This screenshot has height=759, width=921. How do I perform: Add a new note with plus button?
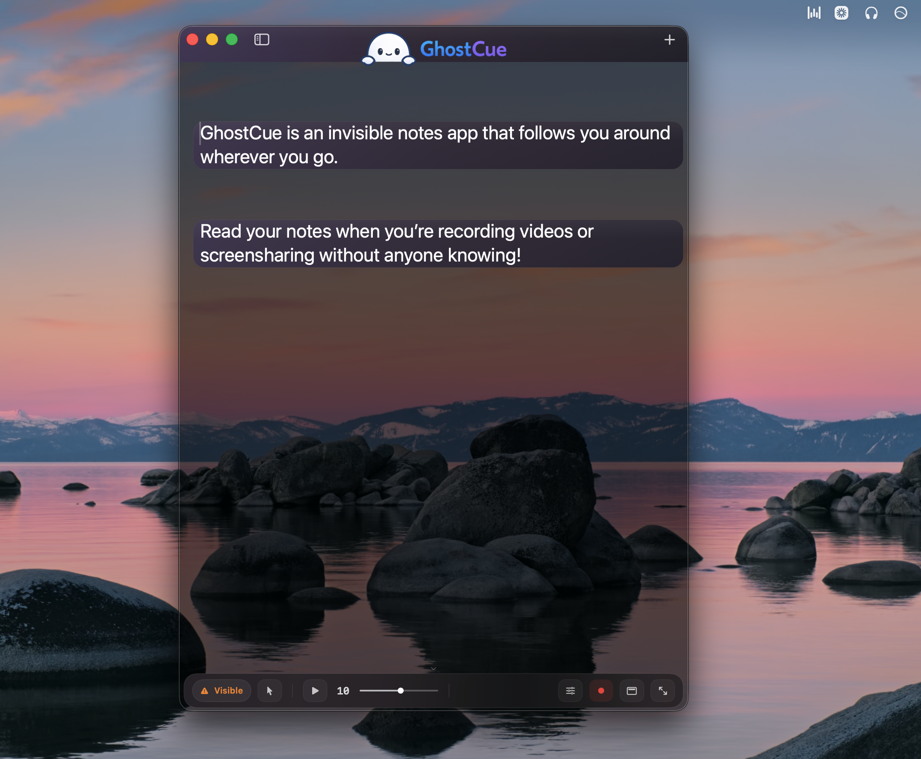[x=669, y=40]
